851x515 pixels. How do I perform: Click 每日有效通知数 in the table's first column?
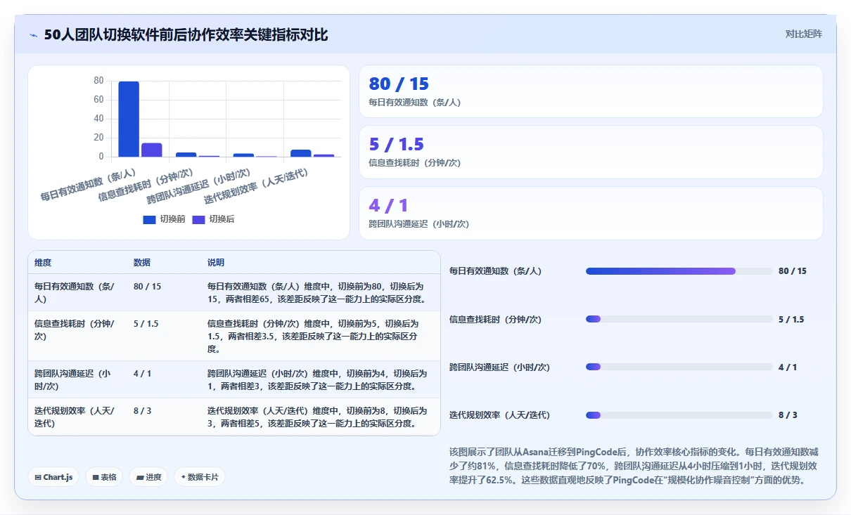point(75,293)
